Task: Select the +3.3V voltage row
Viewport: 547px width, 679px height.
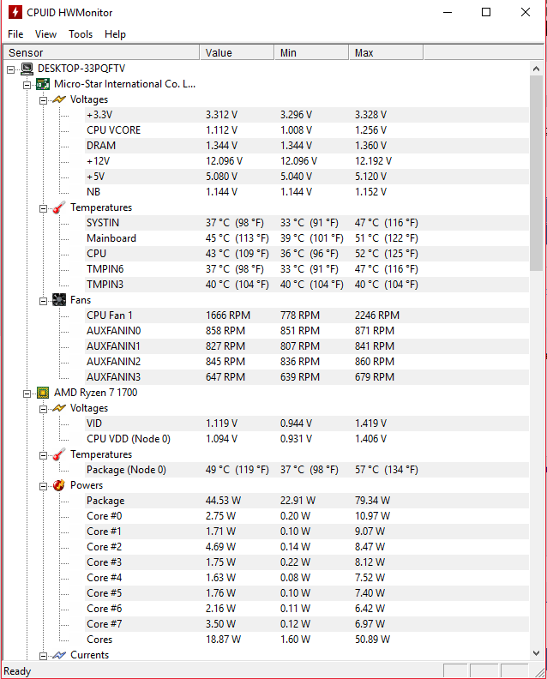Action: (x=307, y=115)
